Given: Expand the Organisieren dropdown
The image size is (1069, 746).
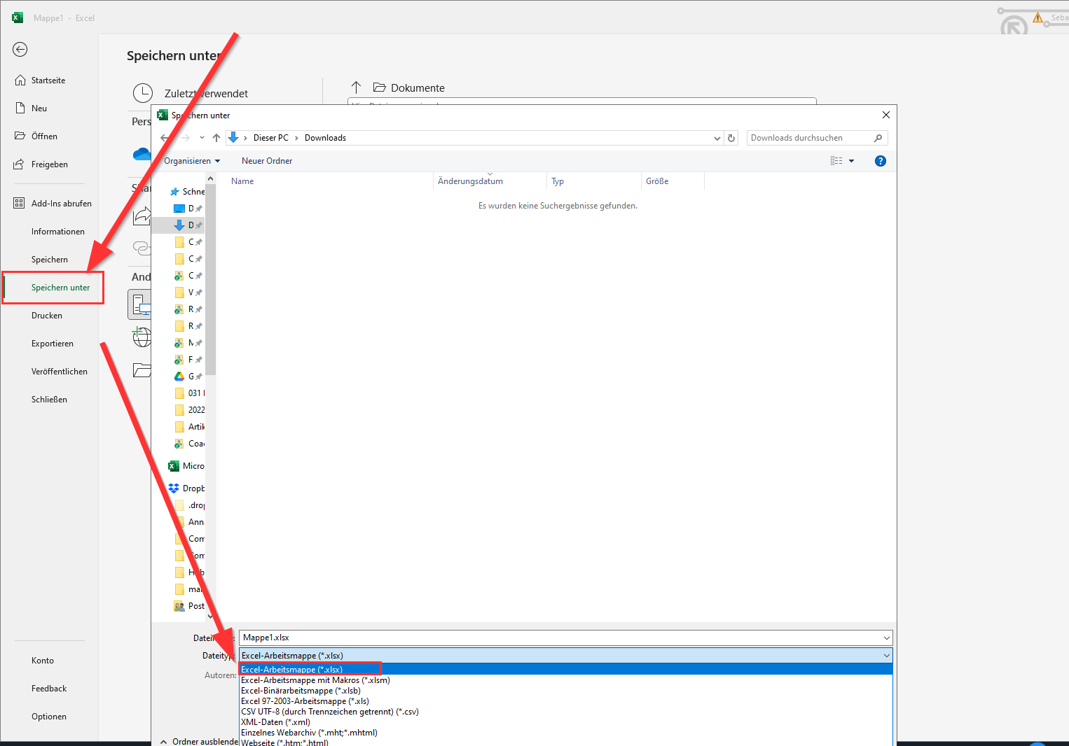Looking at the screenshot, I should 192,161.
